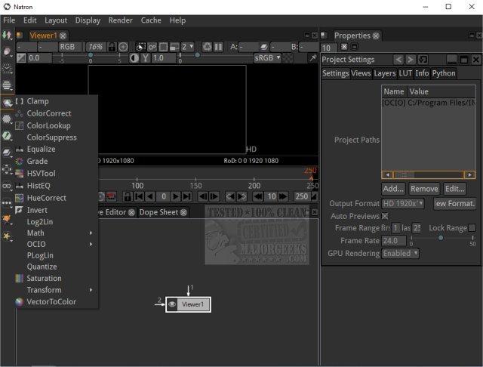Toggle the Auto Previews checkbox
483x367 pixels.
click(x=384, y=216)
